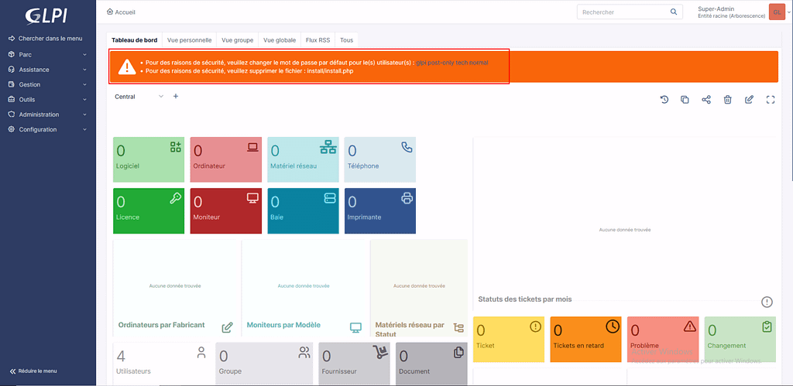Click the Accueil breadcrumb link
Image resolution: width=793 pixels, height=386 pixels.
pyautogui.click(x=120, y=13)
